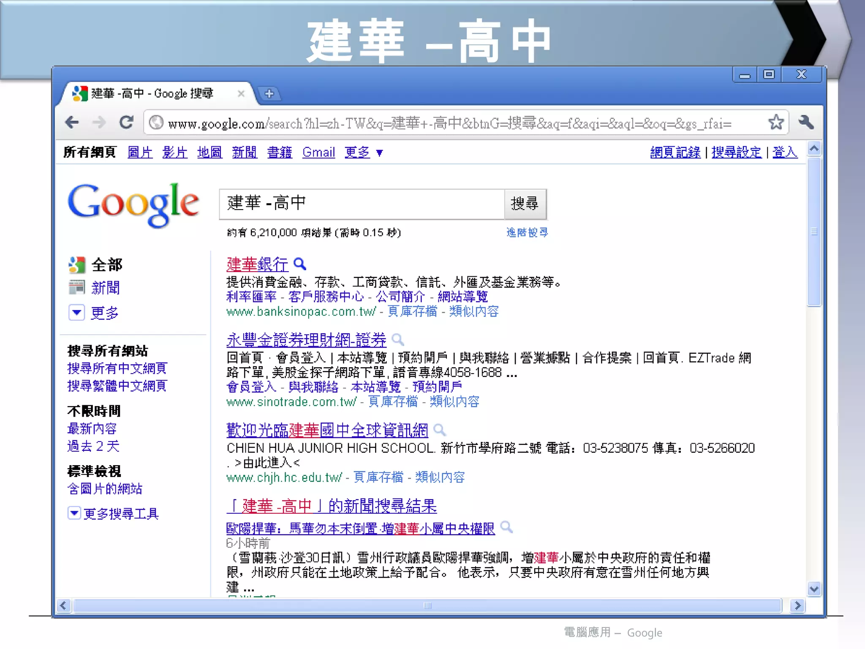This screenshot has width=865, height=649.
Task: Open 圖片 in top navigation
Action: coord(140,152)
